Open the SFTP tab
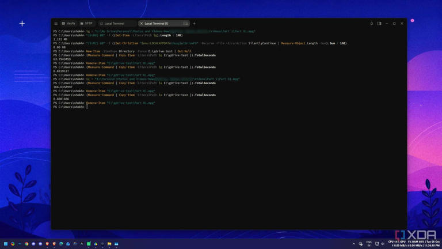442x249 pixels. point(86,24)
